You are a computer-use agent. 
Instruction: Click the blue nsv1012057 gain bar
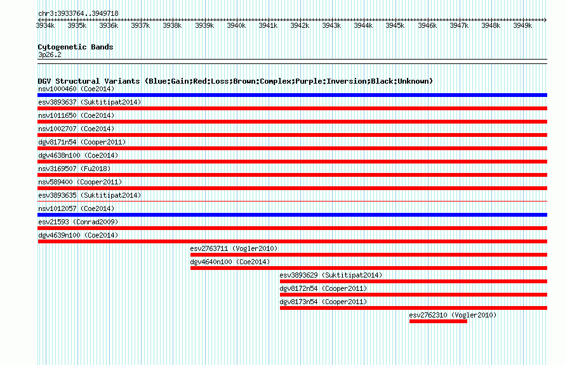[292, 215]
